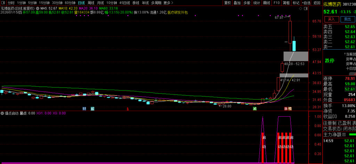Open the 更多 timeframe expander
Image resolution: width=356 pixels, height=164 pixels.
[168, 3]
